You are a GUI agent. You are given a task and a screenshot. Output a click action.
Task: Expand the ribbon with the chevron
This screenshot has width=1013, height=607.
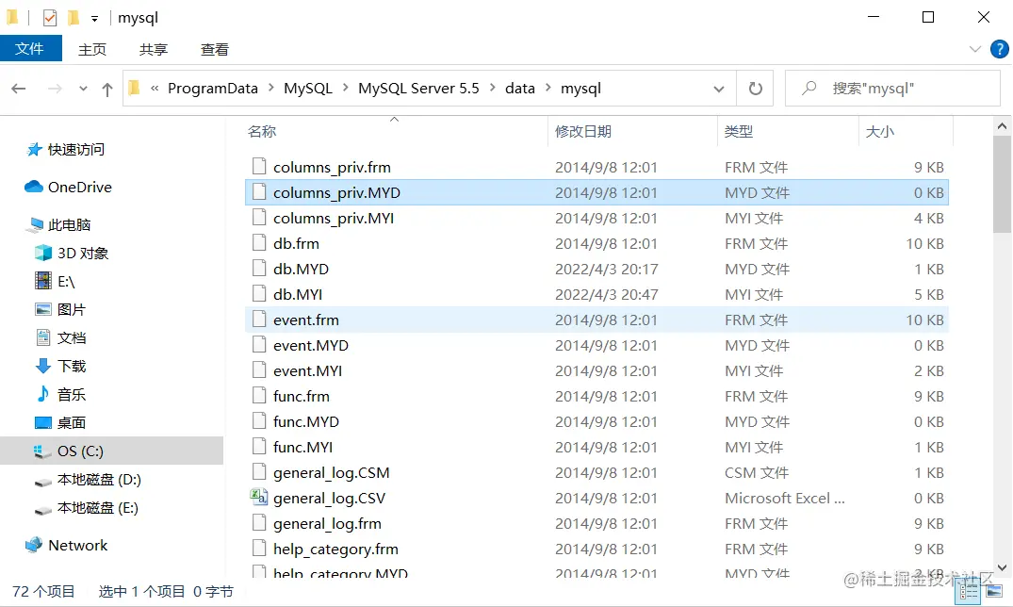(975, 49)
